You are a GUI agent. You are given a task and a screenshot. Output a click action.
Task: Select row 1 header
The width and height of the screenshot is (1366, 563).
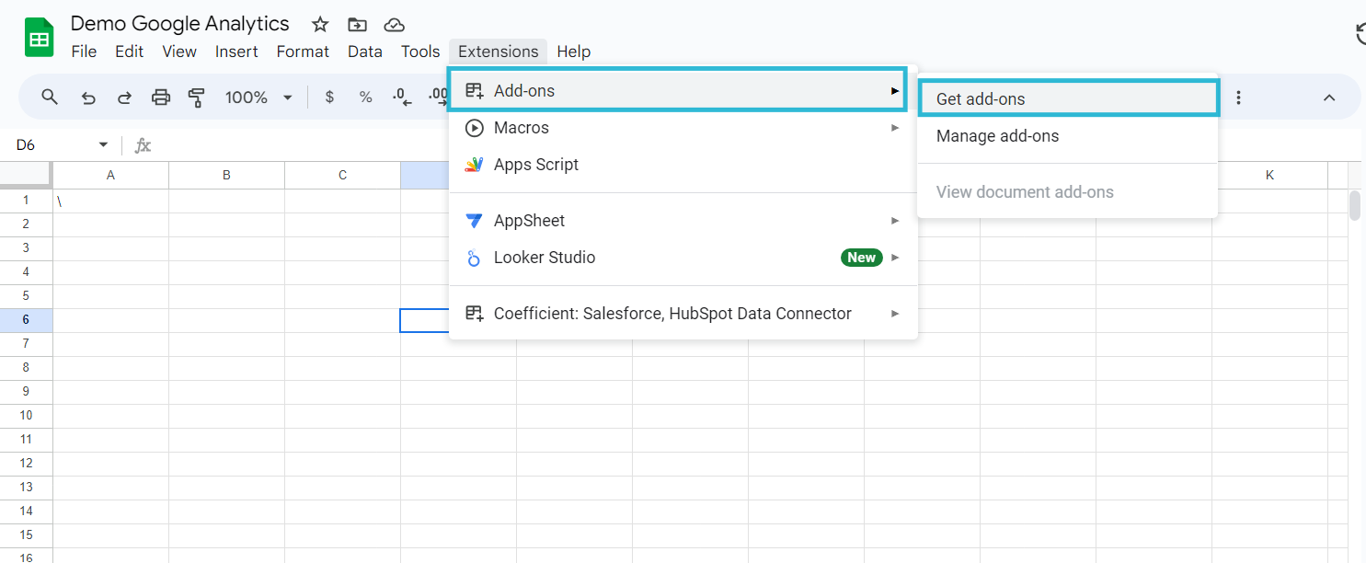(26, 201)
